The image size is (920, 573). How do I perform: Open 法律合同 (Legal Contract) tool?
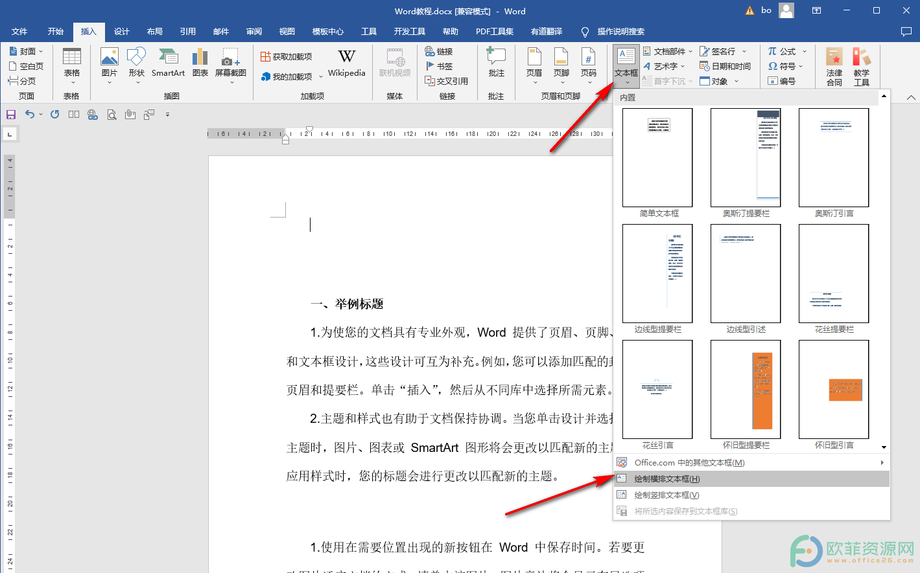point(834,66)
